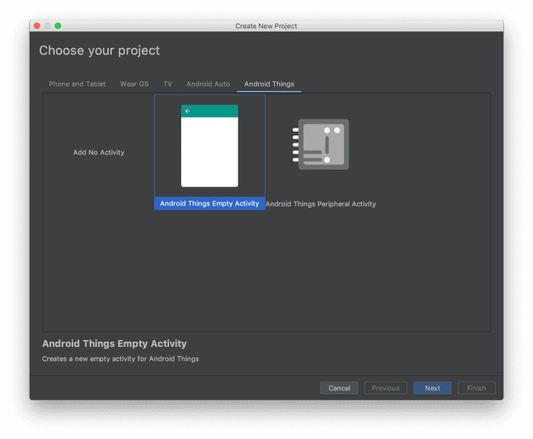Click the description 'Creates a new empty activity'

pyautogui.click(x=120, y=359)
